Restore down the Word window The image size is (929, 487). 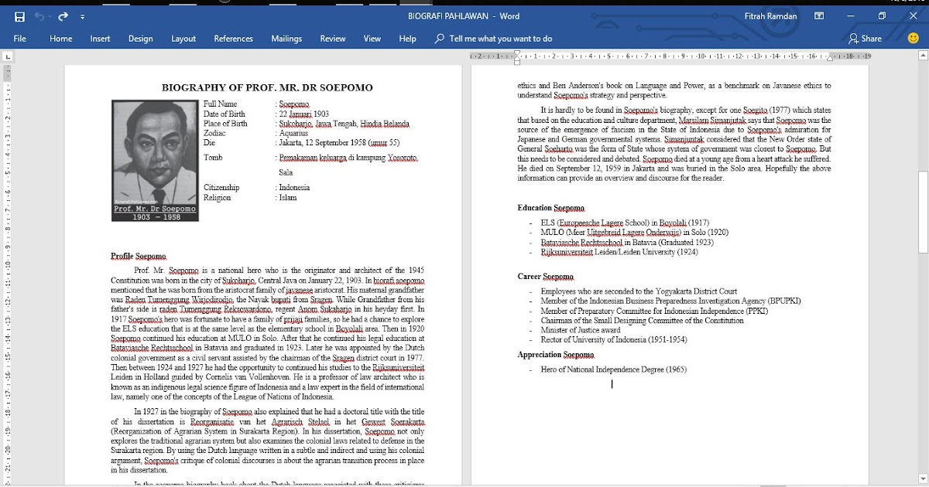(882, 16)
